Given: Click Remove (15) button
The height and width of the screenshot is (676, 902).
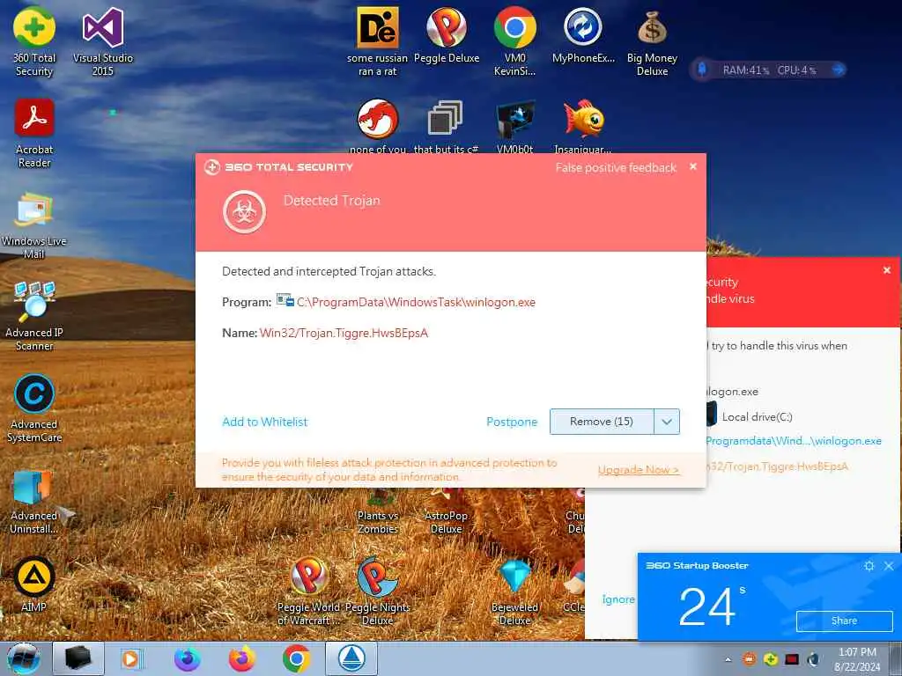Looking at the screenshot, I should click(x=602, y=422).
